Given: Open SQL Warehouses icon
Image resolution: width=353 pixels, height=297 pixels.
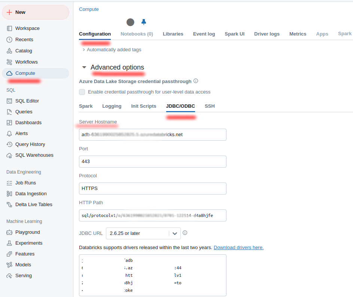Looking at the screenshot, I should [x=9, y=156].
